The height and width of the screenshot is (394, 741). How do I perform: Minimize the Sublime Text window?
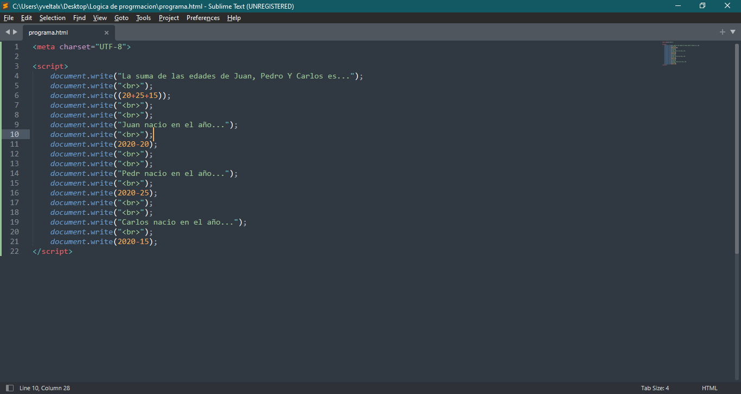click(x=678, y=6)
